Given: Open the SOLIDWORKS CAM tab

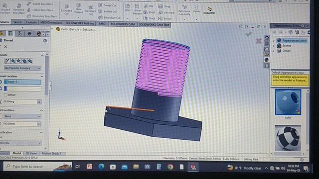Looking at the screenshot, I should pos(123,24).
